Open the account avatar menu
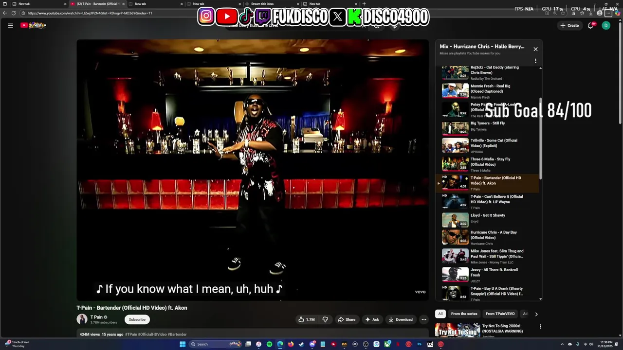Screen dimensions: 623x350 [606, 25]
